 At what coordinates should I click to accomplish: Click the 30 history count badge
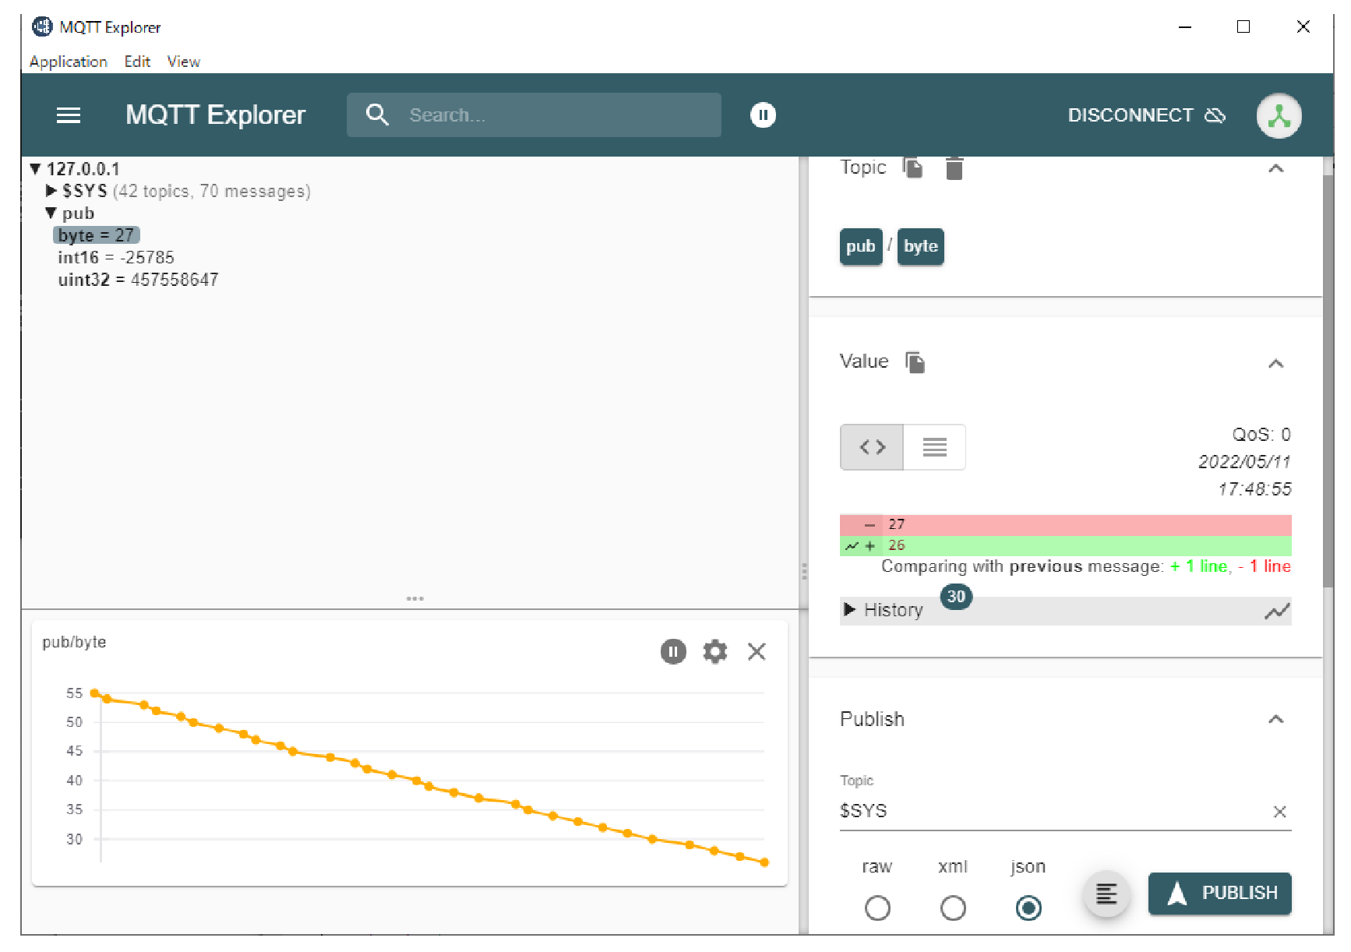(x=956, y=597)
